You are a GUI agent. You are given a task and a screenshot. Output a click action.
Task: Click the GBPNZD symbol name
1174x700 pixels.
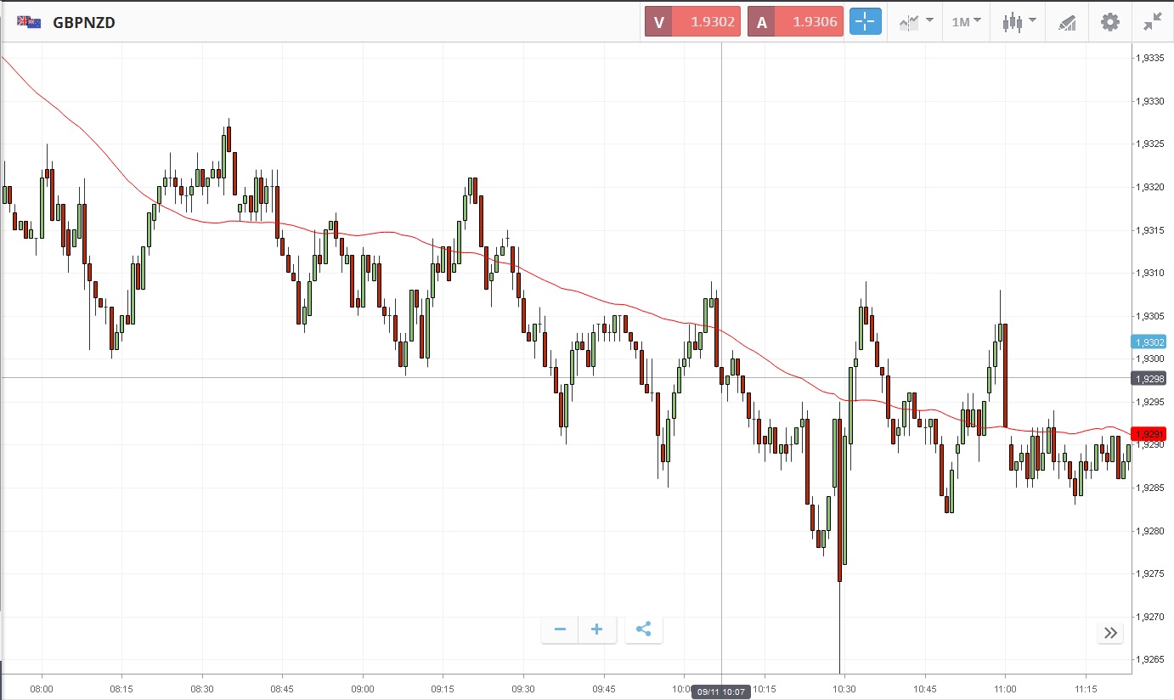(x=84, y=22)
